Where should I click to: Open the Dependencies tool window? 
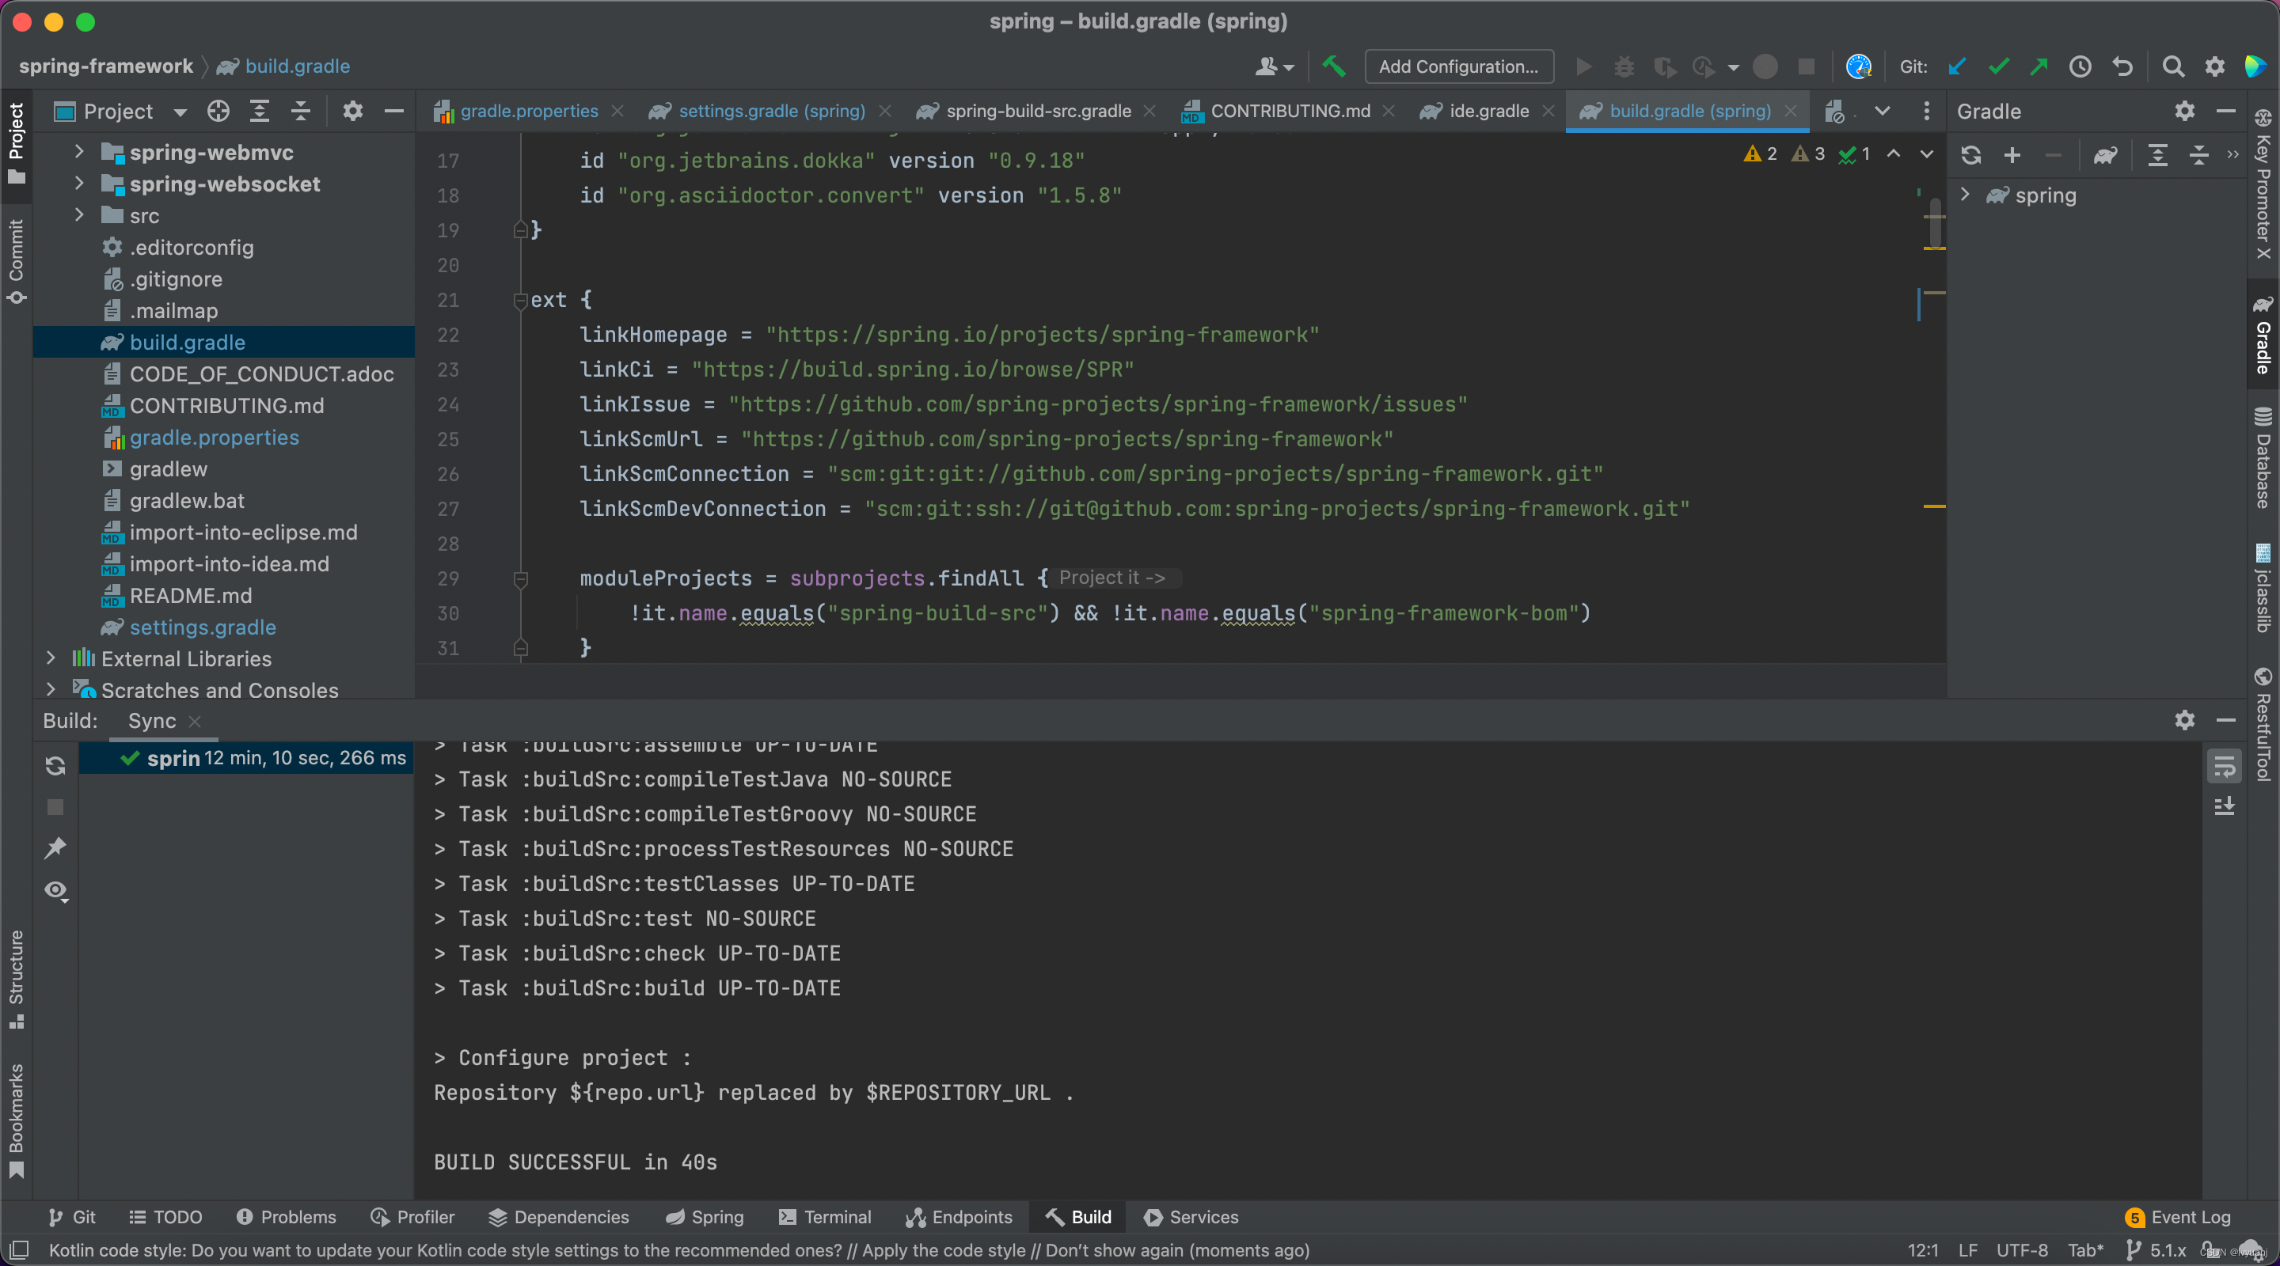[x=560, y=1218]
